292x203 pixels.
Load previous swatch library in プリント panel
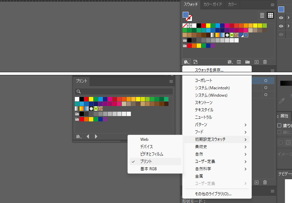tap(88, 136)
